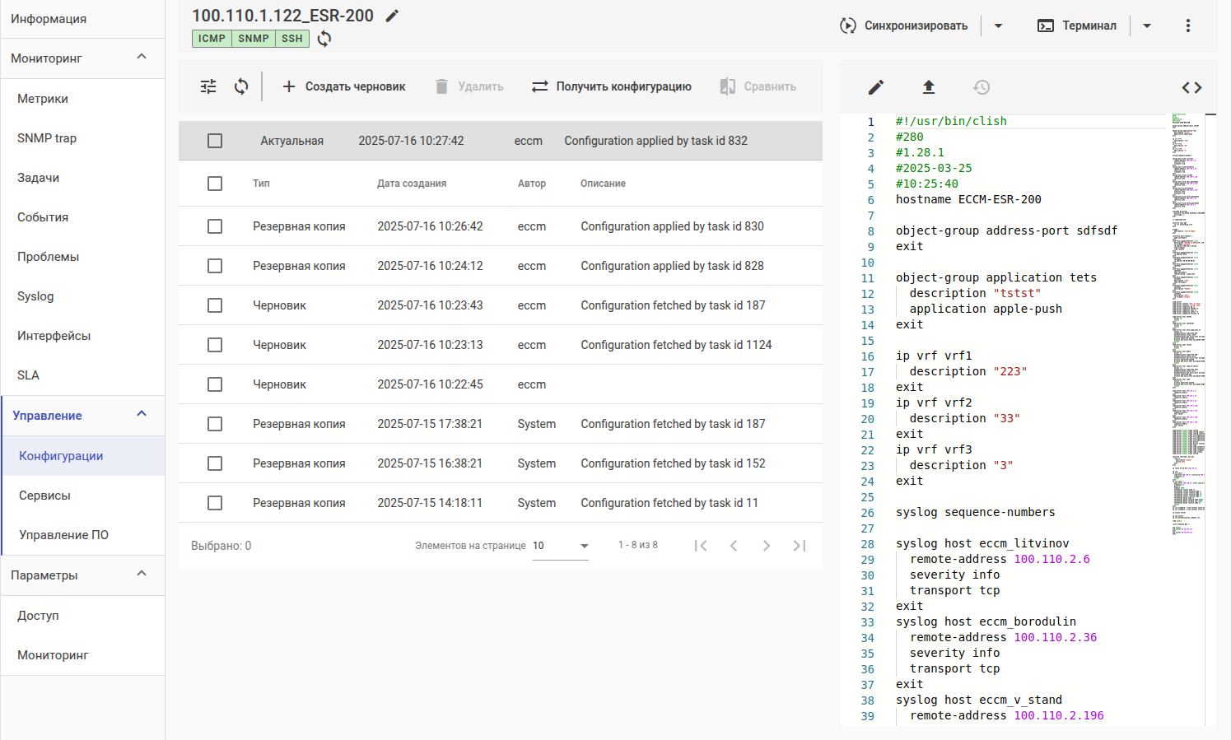Expand the Терминал dropdown arrow
The image size is (1231, 740).
click(1147, 26)
